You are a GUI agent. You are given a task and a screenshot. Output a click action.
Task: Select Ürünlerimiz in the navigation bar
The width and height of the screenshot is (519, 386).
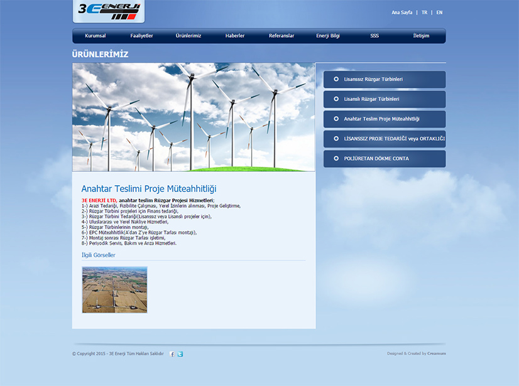188,36
